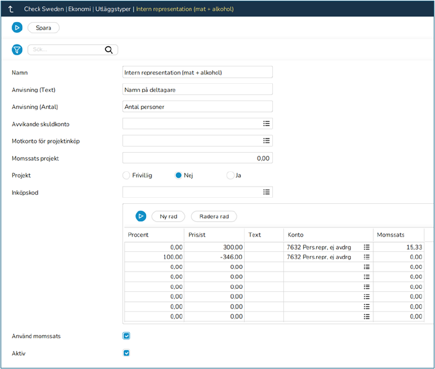
Task: Open the Motkonto för projektinköp list icon
Action: (x=266, y=140)
